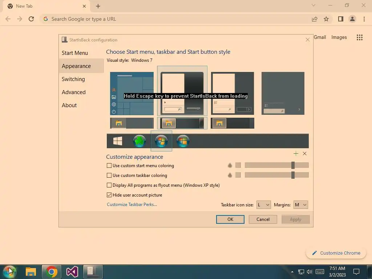Bookmark this tab with the star icon
Image resolution: width=372 pixels, height=279 pixels.
[326, 19]
